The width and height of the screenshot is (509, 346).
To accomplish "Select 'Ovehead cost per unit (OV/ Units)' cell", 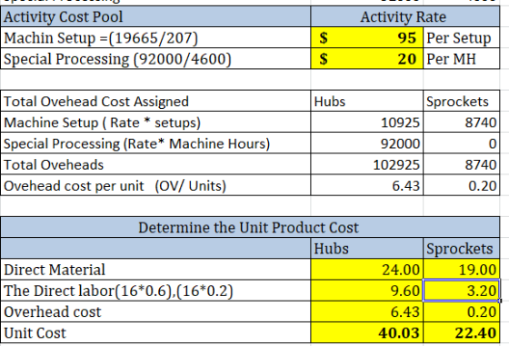I will [155, 185].
